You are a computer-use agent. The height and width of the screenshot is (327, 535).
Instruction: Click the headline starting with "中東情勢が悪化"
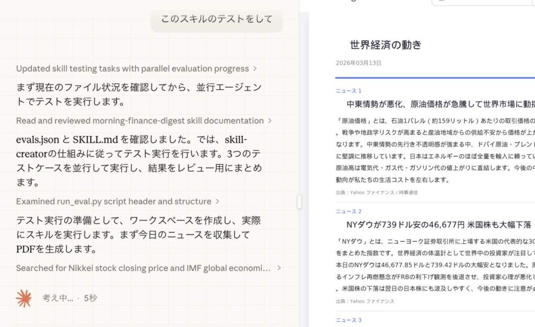coord(440,104)
